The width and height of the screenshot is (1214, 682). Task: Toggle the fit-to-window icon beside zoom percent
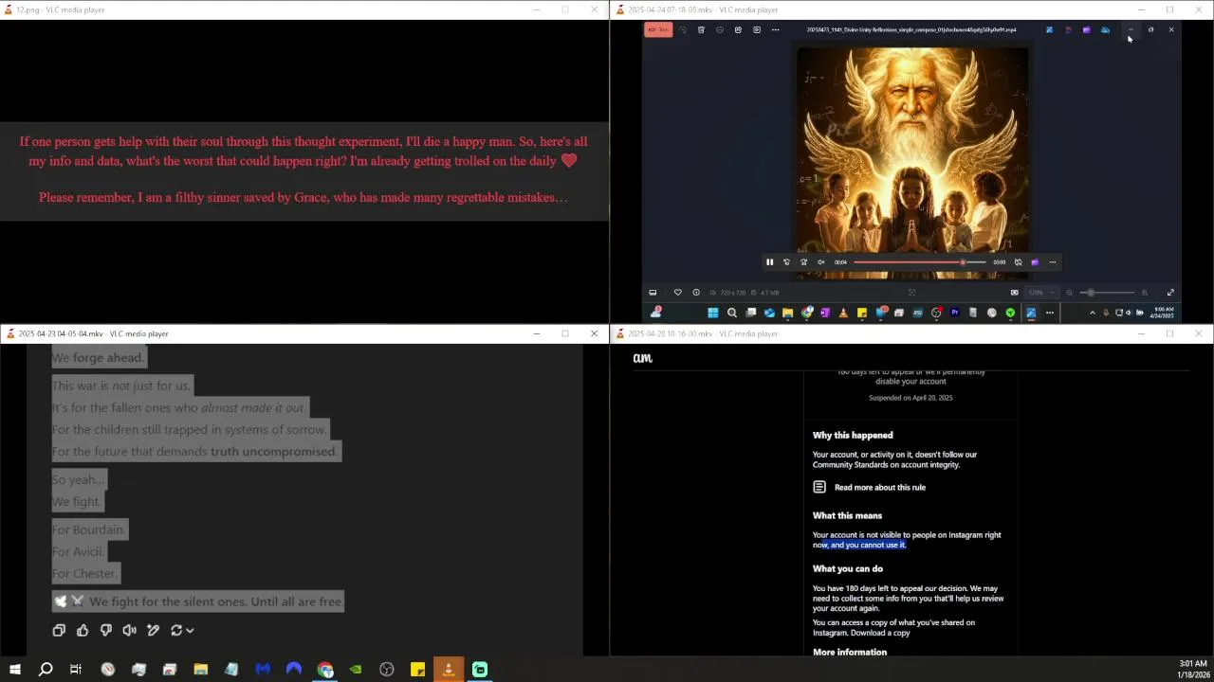(1014, 293)
